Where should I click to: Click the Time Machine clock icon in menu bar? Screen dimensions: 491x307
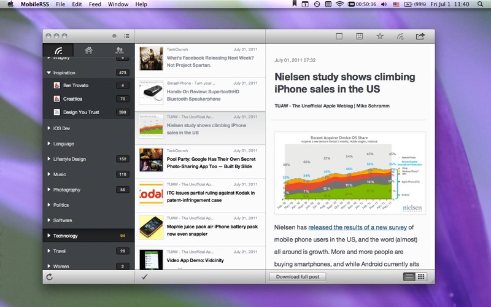coord(317,4)
